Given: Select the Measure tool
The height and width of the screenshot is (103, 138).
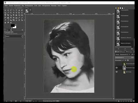Looking at the screenshot, I should tap(14, 13).
